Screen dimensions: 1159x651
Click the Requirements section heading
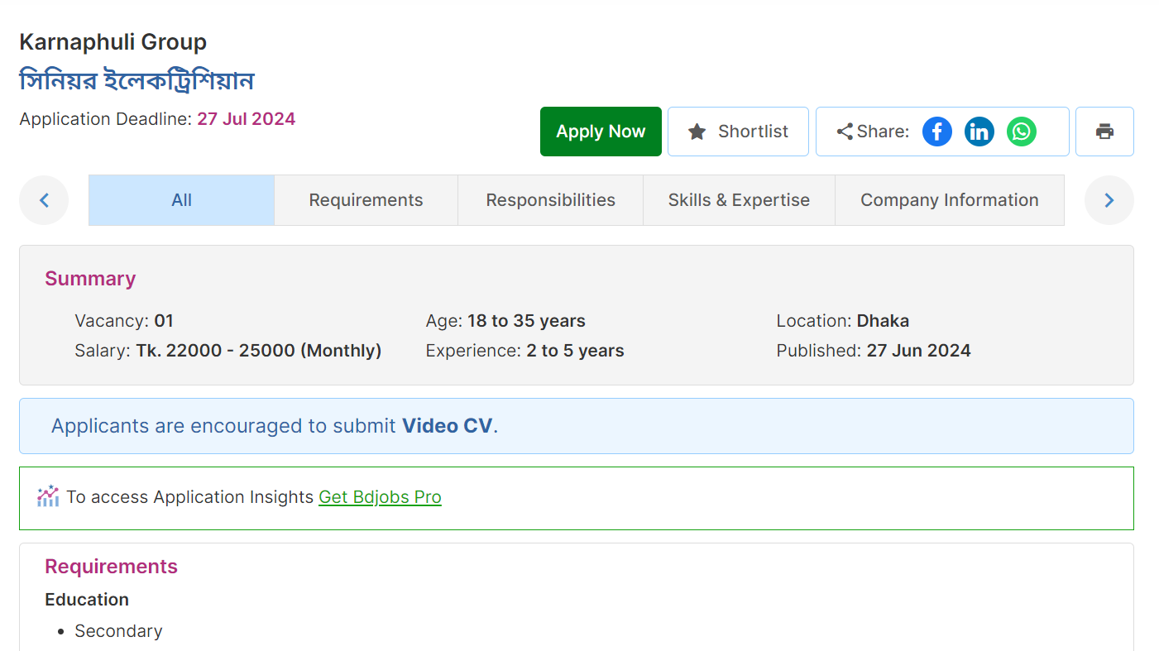111,567
